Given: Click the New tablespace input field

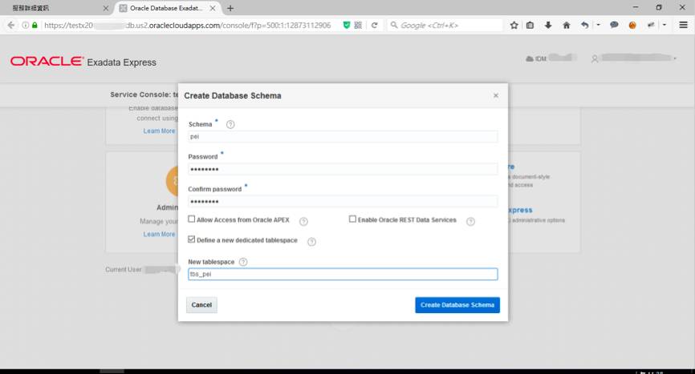Looking at the screenshot, I should (x=343, y=274).
